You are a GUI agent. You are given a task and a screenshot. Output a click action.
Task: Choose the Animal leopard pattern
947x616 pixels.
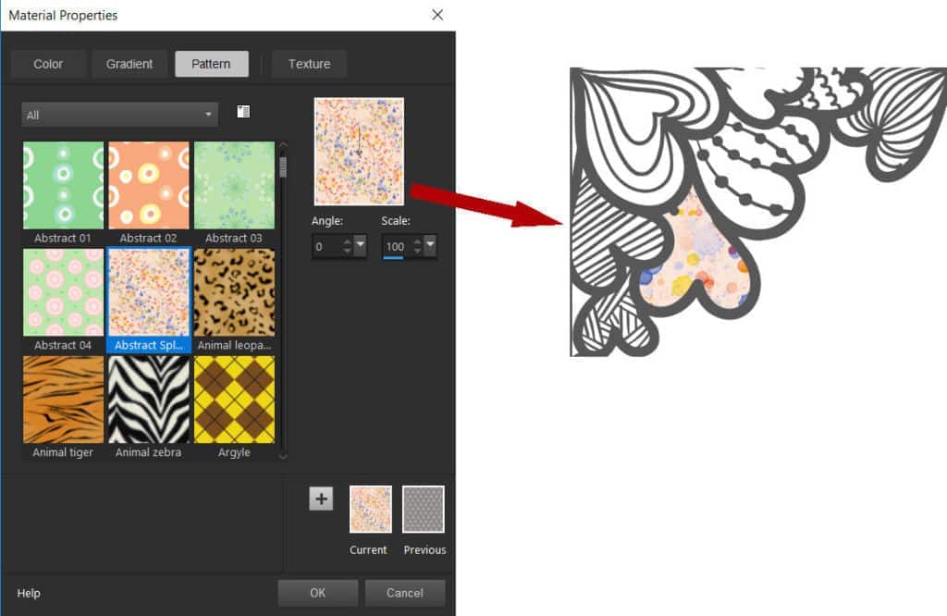click(234, 292)
